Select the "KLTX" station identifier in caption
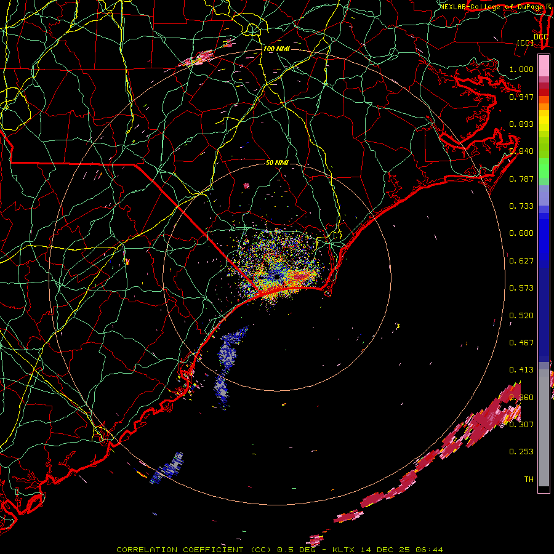Viewport: 554px width, 554px height. pos(345,550)
